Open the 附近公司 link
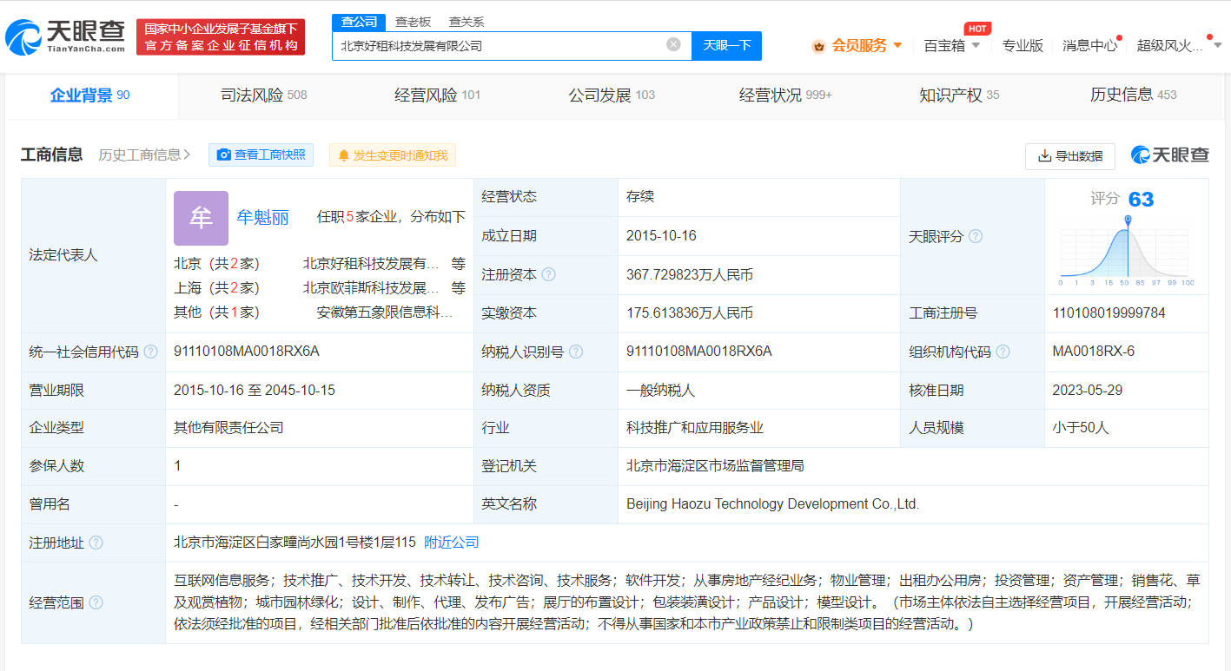The height and width of the screenshot is (671, 1231). click(451, 543)
